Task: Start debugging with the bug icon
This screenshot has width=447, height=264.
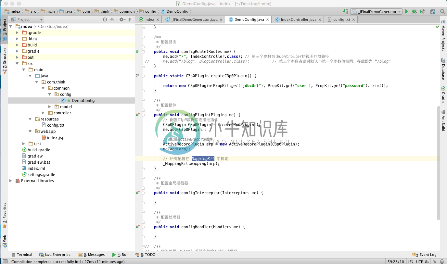Action: (x=414, y=11)
